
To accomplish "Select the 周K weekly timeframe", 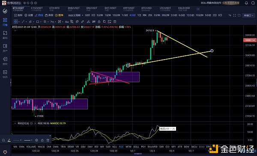I will point(145,15).
